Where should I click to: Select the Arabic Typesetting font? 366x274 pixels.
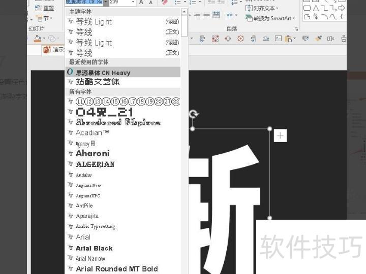pos(123,226)
